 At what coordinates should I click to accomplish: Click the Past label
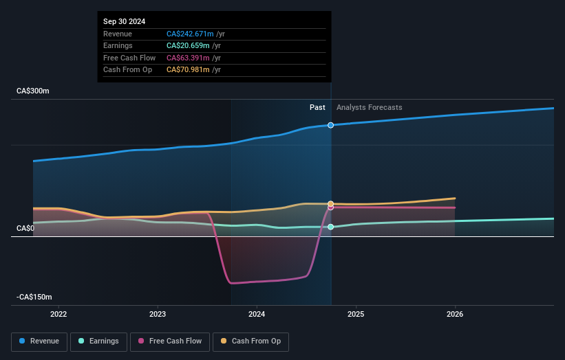[x=317, y=107]
